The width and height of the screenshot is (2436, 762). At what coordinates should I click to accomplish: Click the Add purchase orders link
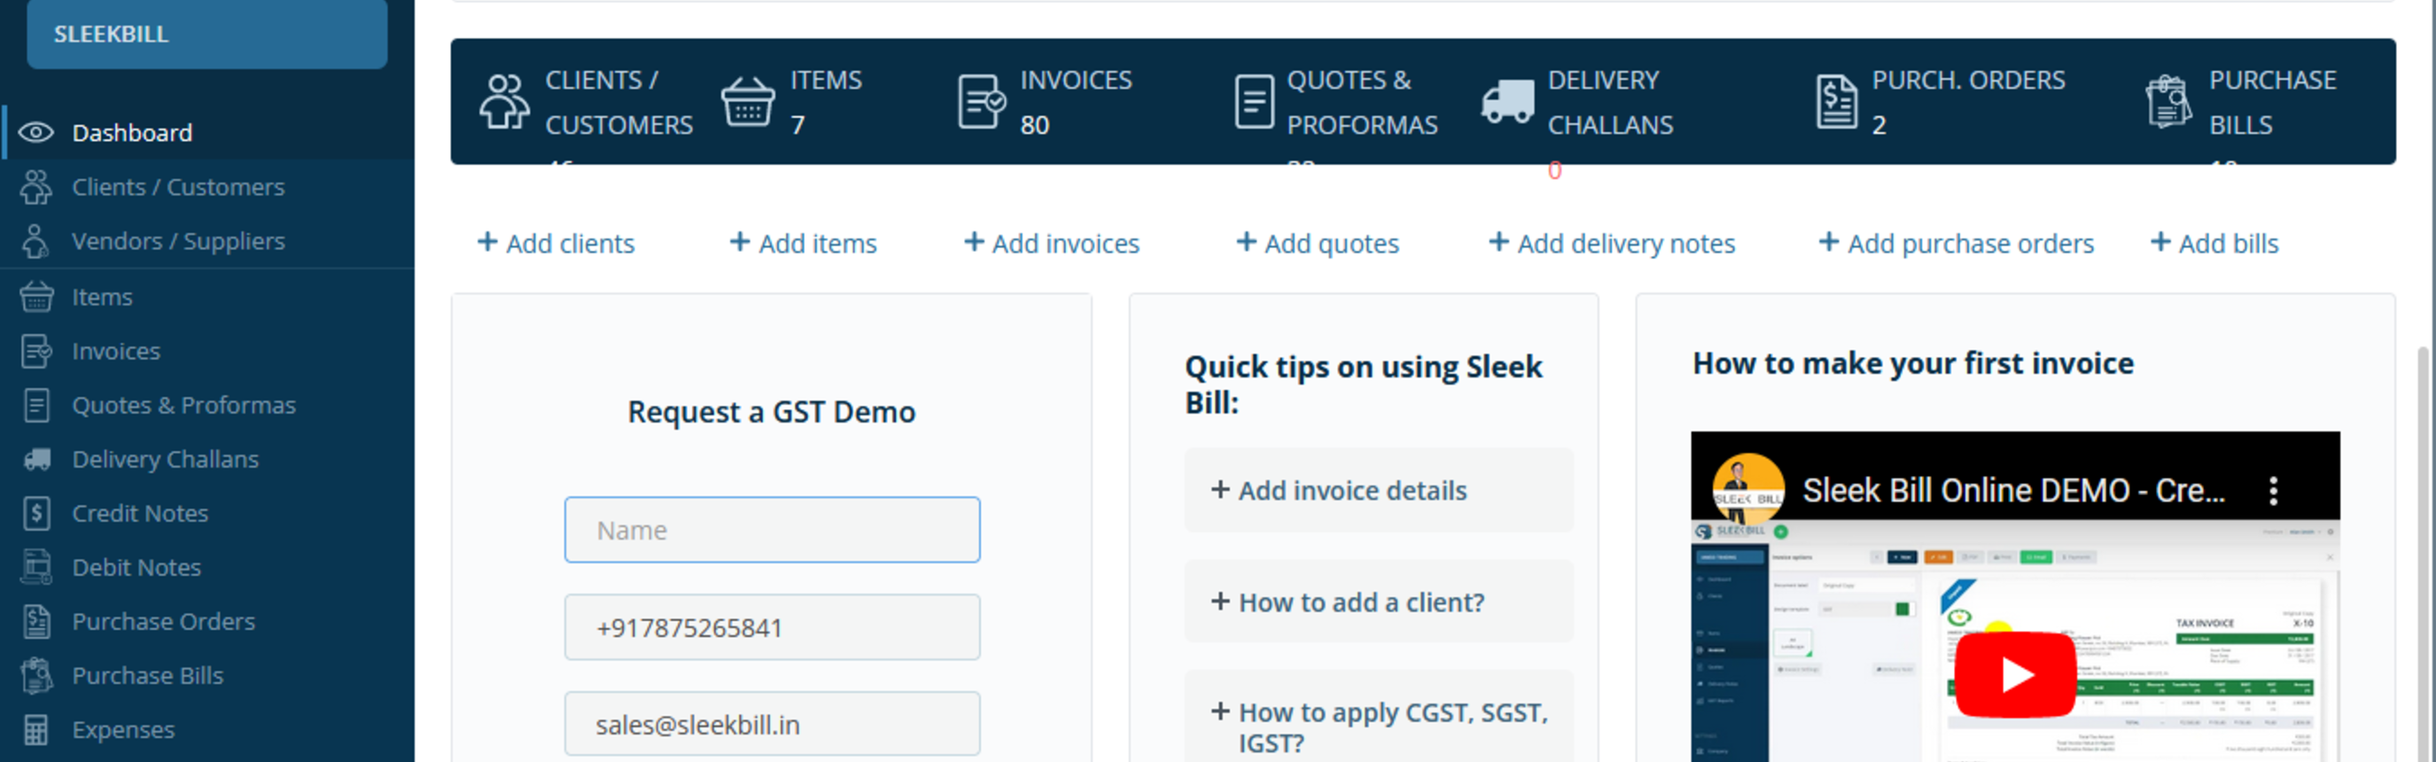click(1957, 243)
